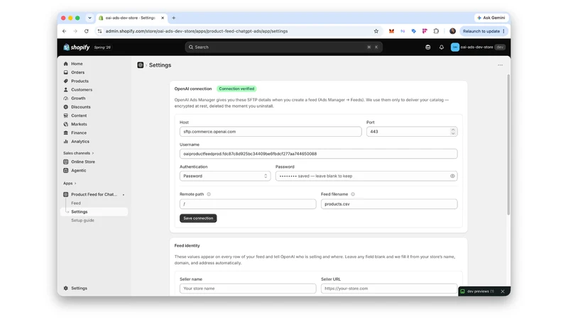Screen dimensions: 568x319
Task: Open Product Feed for Chat app
Action: [94, 194]
